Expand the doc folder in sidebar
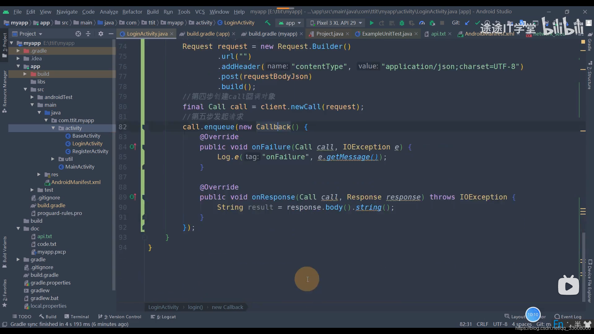 (18, 228)
